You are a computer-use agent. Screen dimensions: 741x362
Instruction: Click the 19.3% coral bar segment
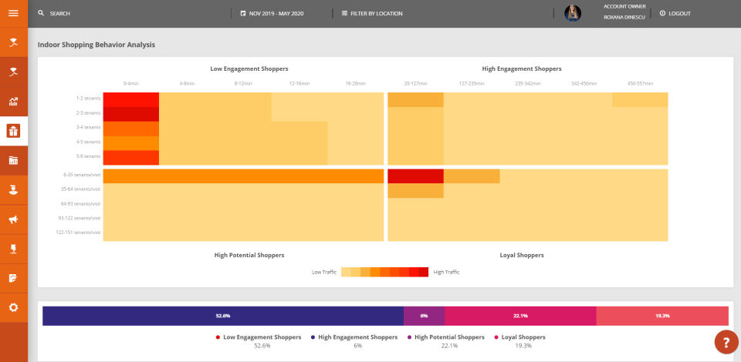(662, 316)
